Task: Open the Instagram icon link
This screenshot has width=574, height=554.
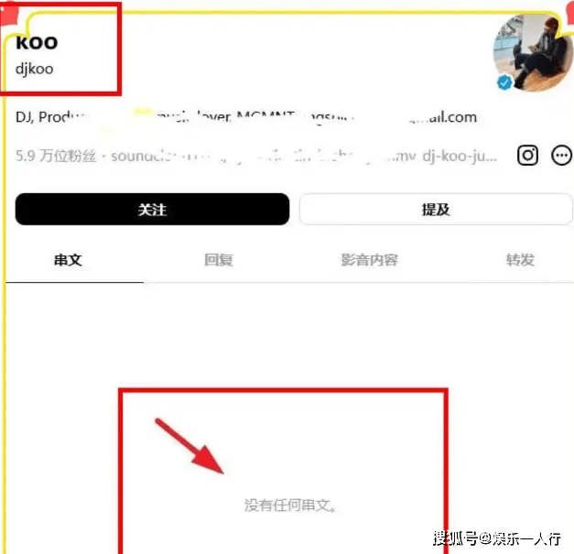Action: click(527, 156)
